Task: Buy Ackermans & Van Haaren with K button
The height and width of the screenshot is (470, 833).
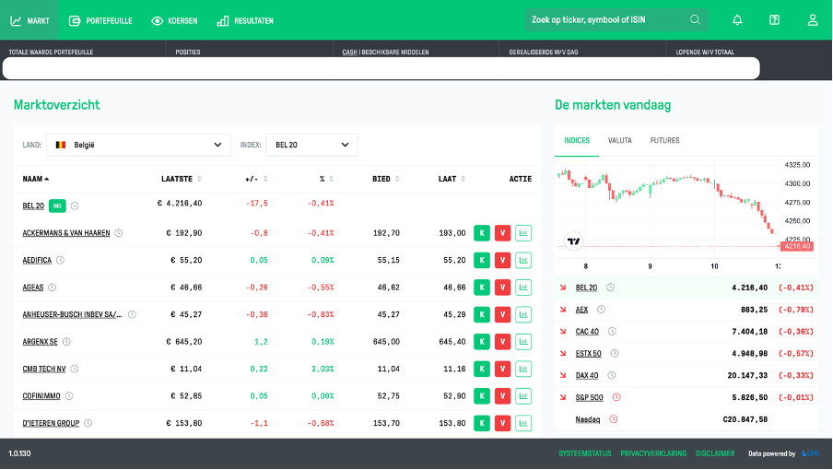Action: (482, 232)
